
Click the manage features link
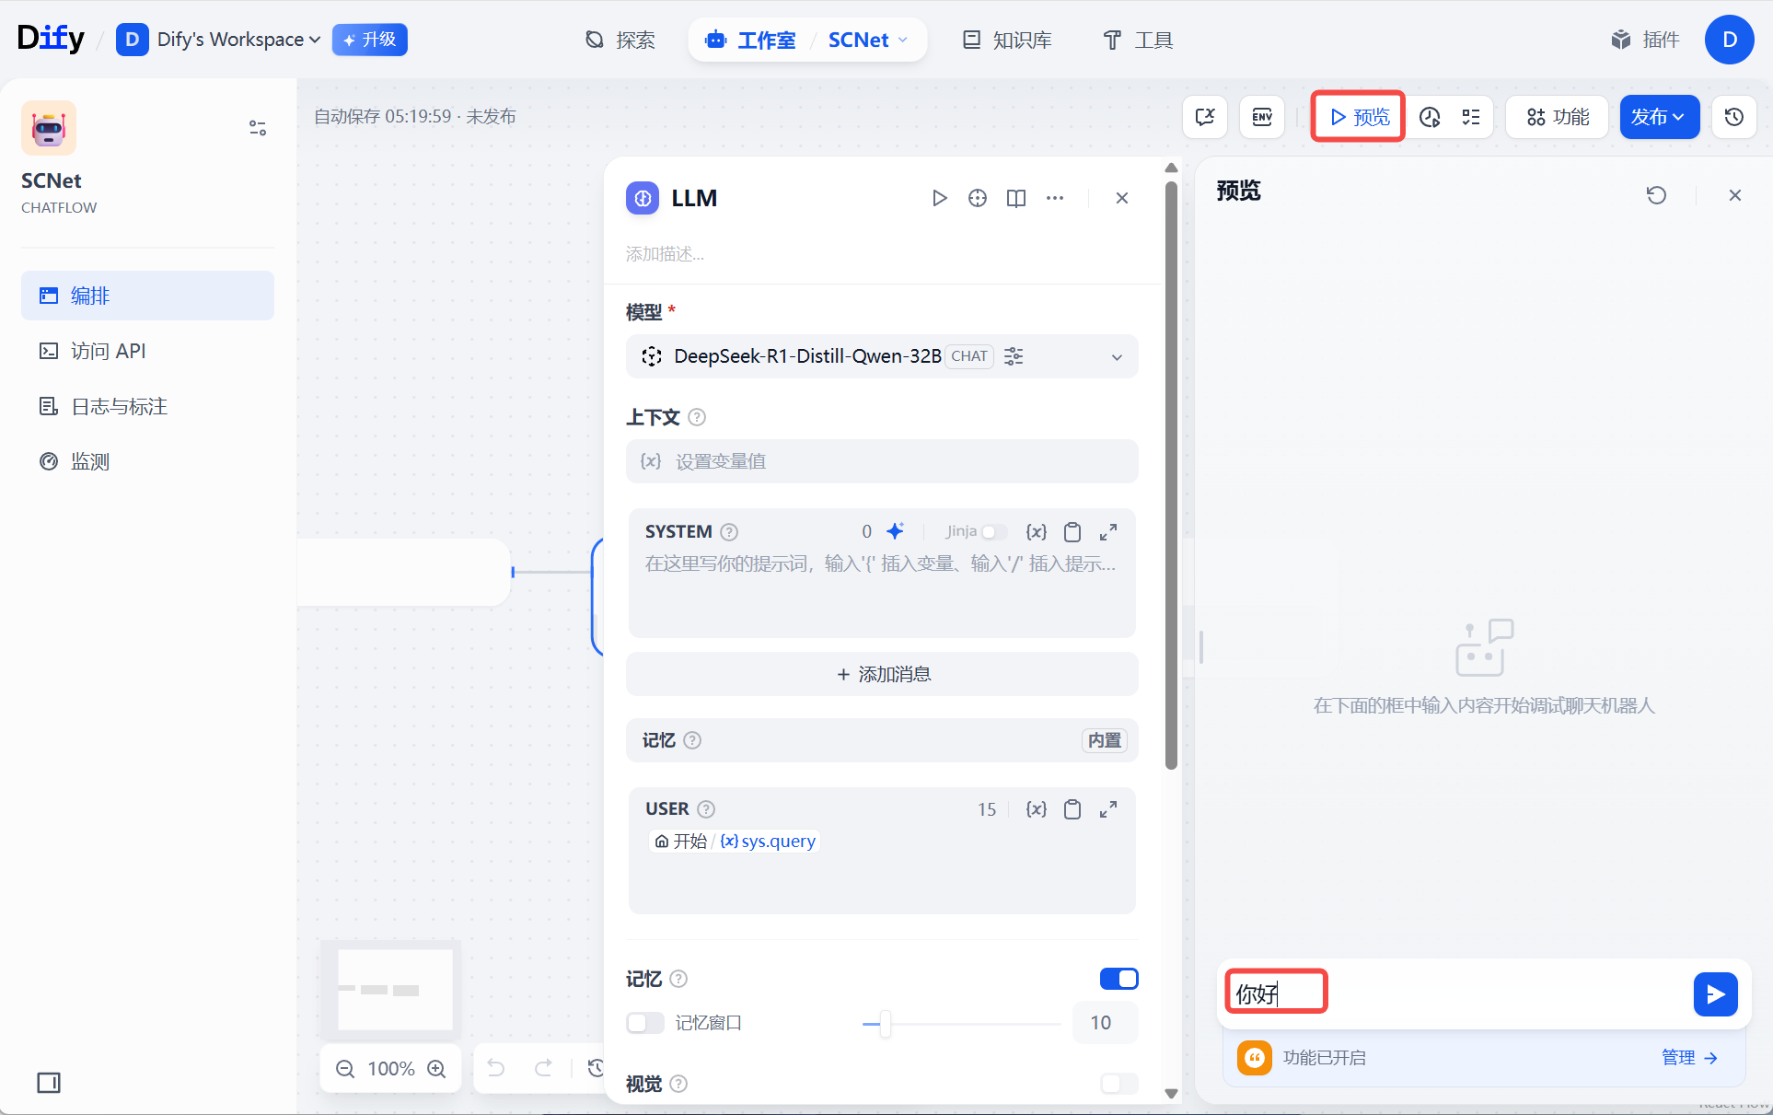click(x=1689, y=1058)
